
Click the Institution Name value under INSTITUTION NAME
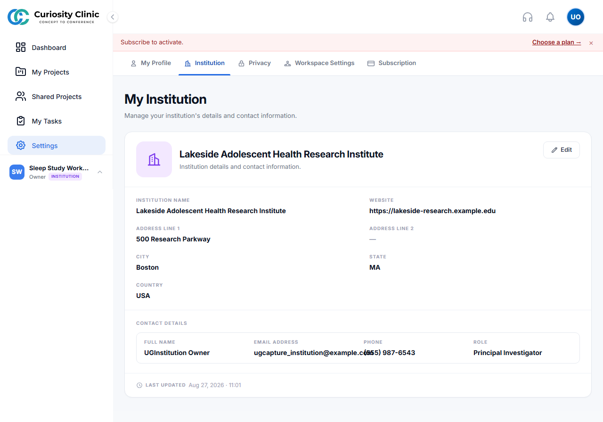(x=211, y=211)
